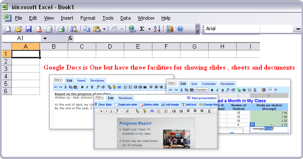303x159 pixels.
Task: Open the Arial font dropdown arrow
Action: click(298, 29)
